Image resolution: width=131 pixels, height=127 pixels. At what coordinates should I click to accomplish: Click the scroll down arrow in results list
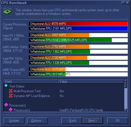tap(126, 110)
